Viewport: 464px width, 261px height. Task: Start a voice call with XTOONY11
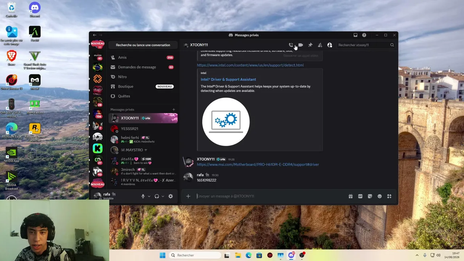coord(291,45)
